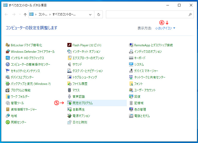Screen dimensions: 198x143
Task: Click the 既定のプログラム icon
Action: pos(69,103)
